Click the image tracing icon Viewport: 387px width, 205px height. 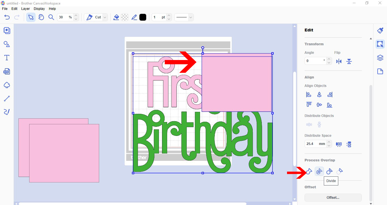[7, 85]
